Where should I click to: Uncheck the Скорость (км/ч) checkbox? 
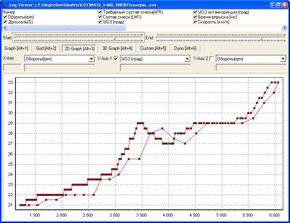pos(195,22)
